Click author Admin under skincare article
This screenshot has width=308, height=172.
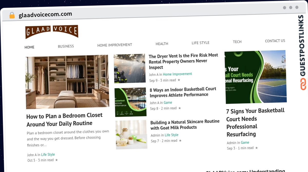click(155, 135)
